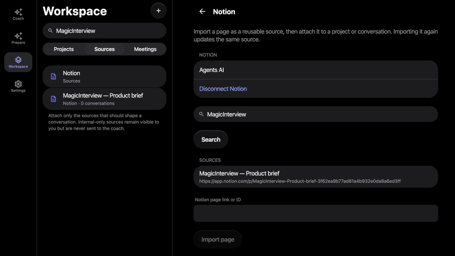
Task: Click the Import page button
Action: click(218, 239)
